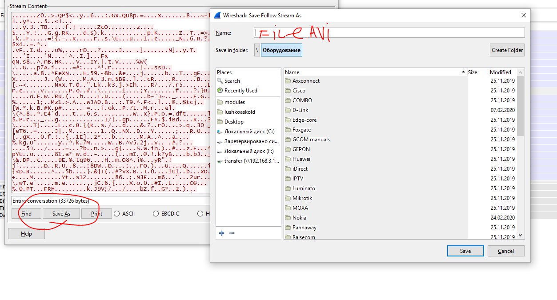The height and width of the screenshot is (300, 557).
Task: Click the backslash root path button
Action: tap(257, 50)
